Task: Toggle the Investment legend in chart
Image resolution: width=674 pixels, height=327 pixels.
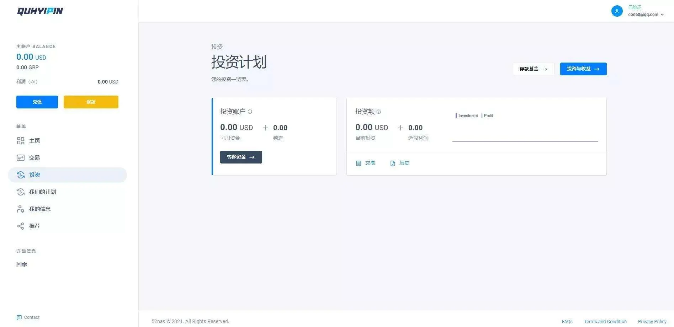Action: tap(467, 116)
